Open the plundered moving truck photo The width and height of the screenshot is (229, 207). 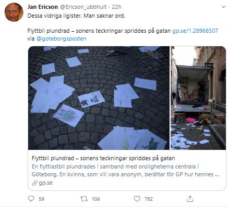point(198,98)
